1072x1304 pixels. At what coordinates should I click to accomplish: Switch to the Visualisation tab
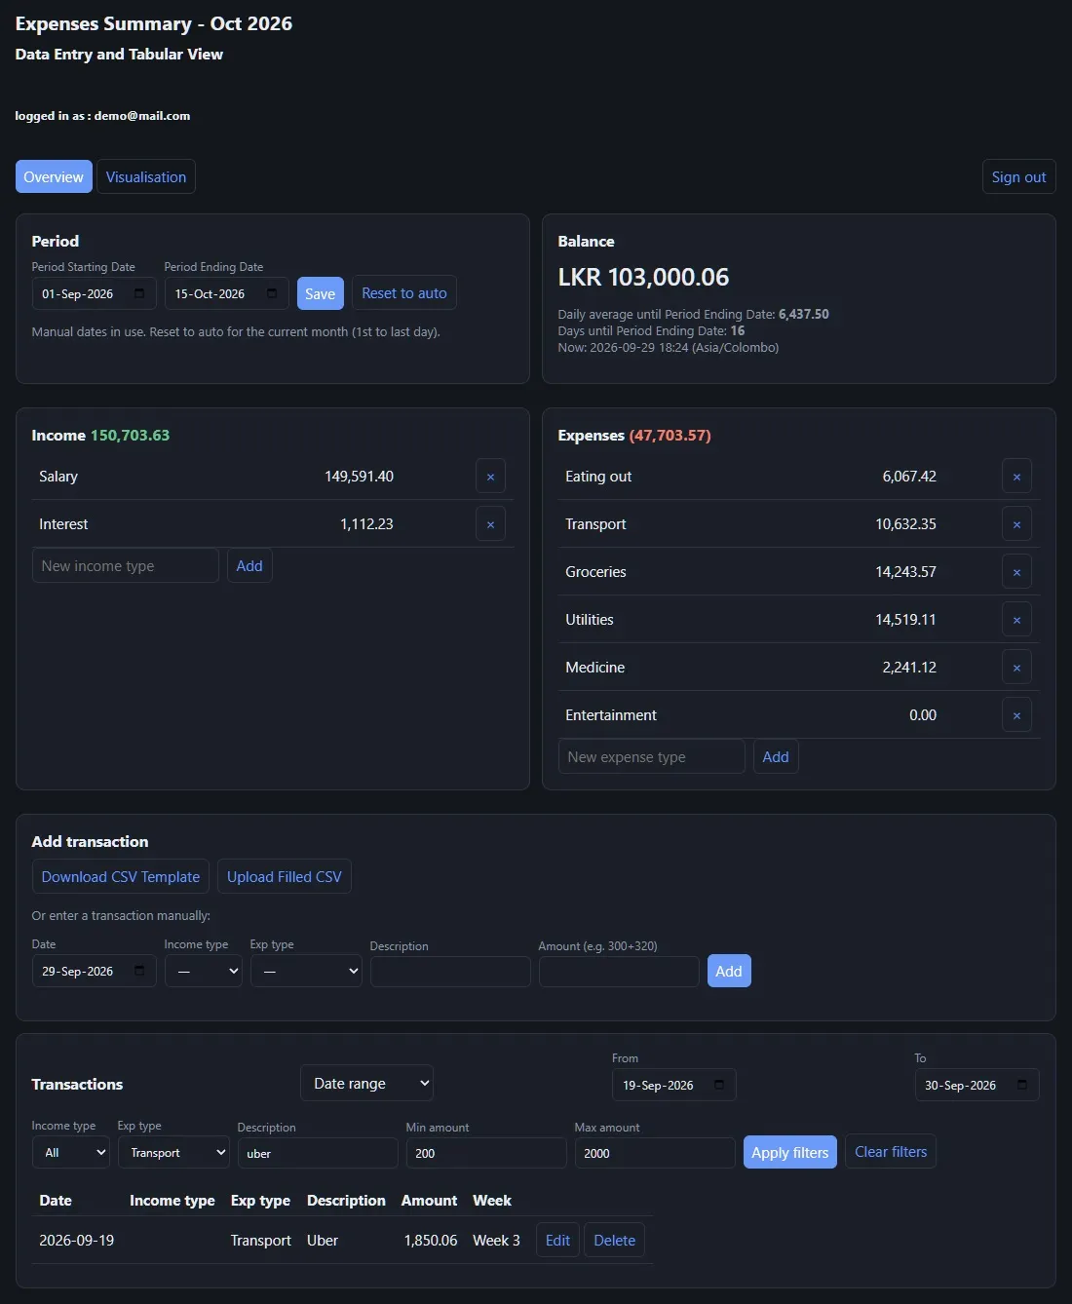click(x=146, y=176)
